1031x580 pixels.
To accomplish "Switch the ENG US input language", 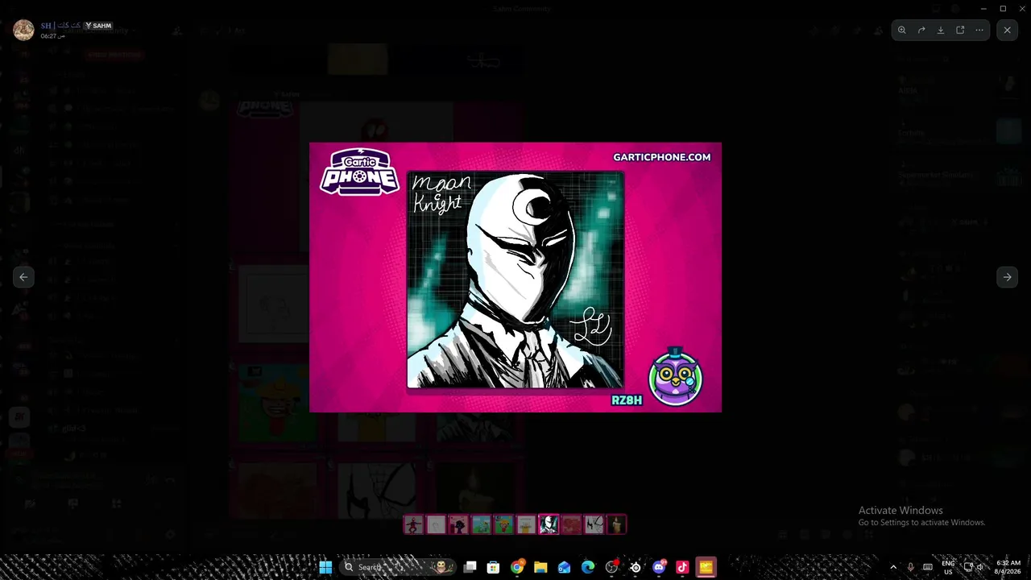I will coord(948,567).
